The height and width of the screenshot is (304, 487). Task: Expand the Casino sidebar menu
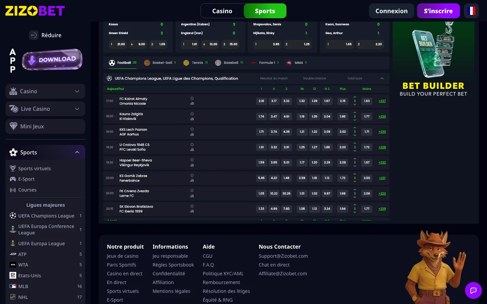pos(45,91)
